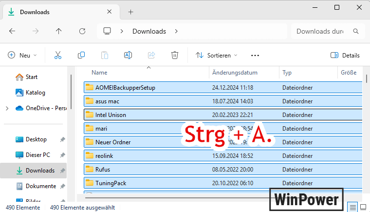Click the Cut scissors icon

(58, 55)
